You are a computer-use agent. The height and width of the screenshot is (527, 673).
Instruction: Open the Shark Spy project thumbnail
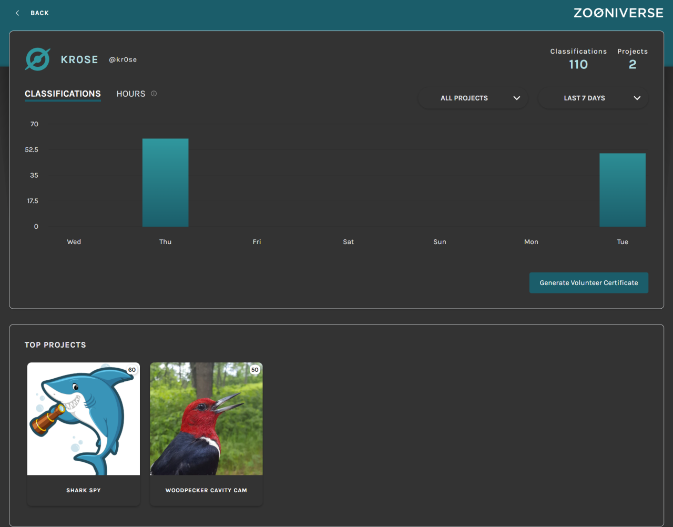point(84,419)
